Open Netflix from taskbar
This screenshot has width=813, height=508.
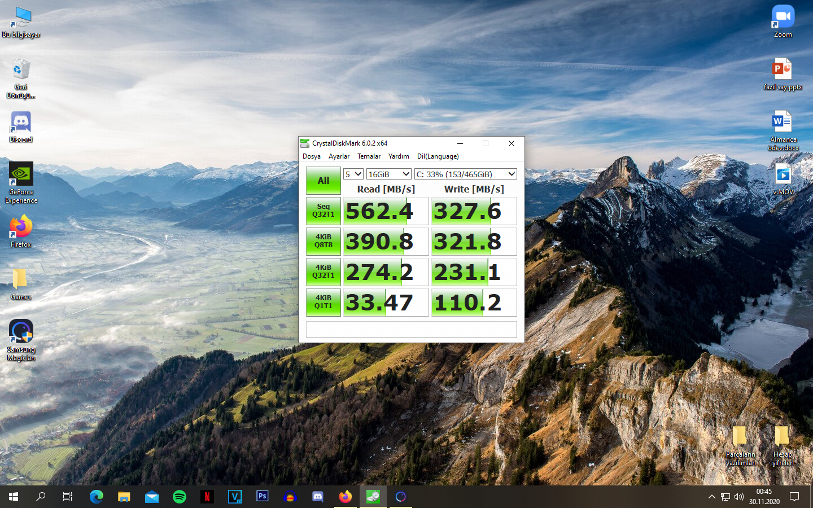pos(207,497)
